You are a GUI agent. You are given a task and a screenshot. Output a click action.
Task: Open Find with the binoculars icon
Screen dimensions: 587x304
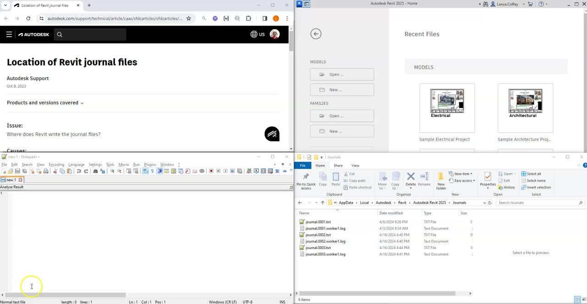pyautogui.click(x=95, y=171)
